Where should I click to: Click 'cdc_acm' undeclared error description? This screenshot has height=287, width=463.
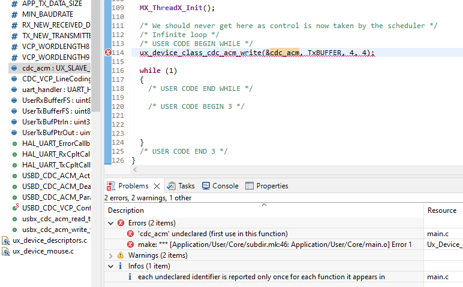(x=212, y=234)
